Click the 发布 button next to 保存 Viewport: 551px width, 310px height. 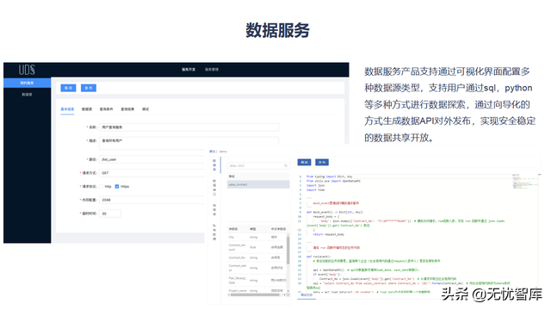89,88
